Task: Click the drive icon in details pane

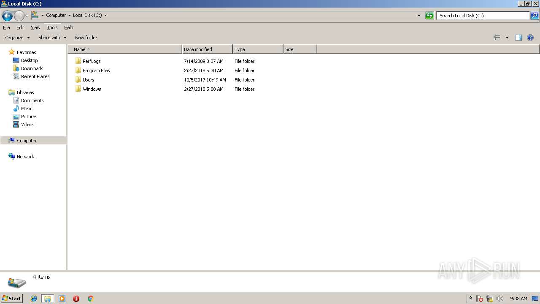Action: (16, 282)
